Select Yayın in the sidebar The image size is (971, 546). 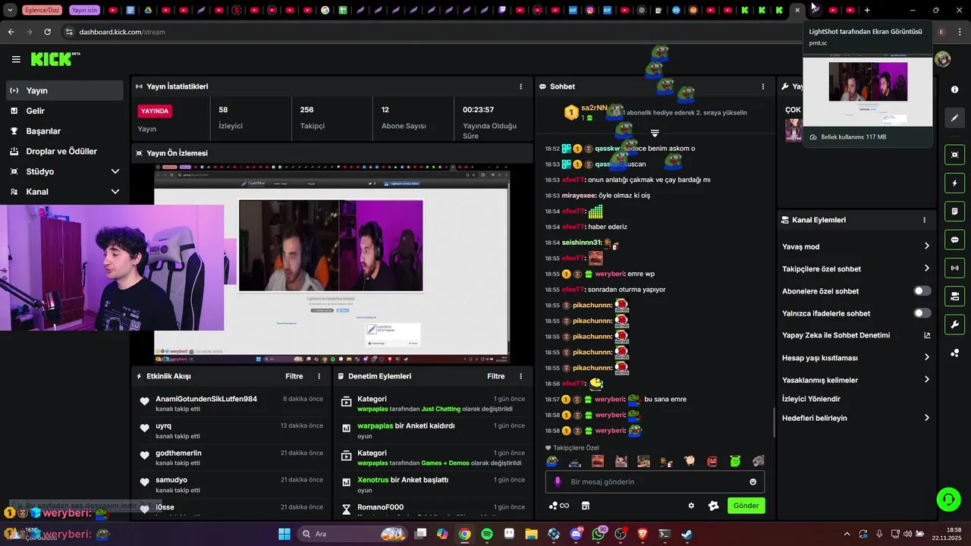[x=64, y=90]
